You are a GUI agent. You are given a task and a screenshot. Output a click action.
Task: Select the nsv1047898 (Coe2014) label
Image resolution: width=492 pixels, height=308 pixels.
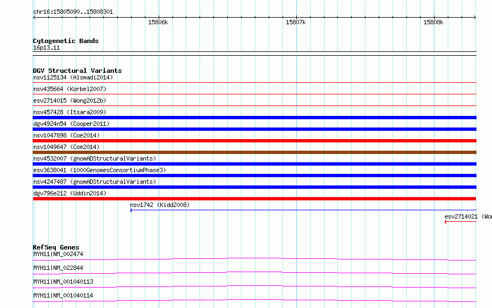click(x=66, y=135)
